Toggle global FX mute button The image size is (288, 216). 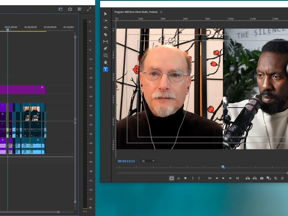click(x=179, y=178)
